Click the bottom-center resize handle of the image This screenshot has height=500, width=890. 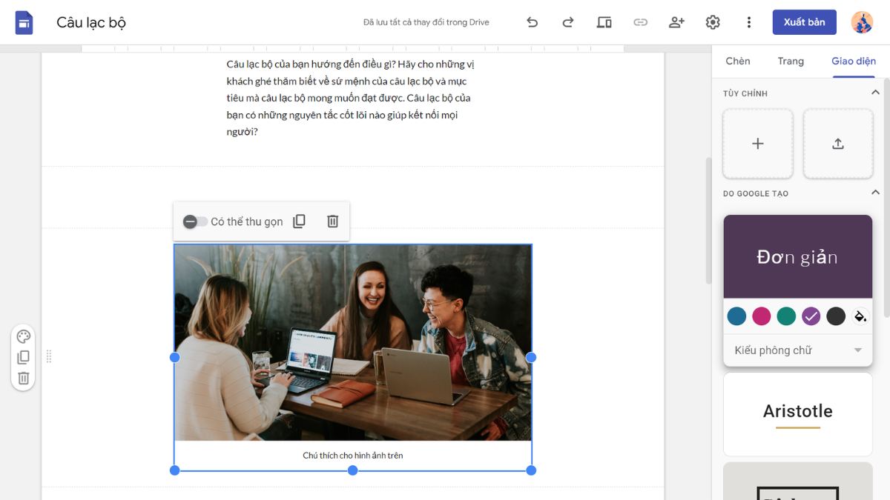(353, 470)
